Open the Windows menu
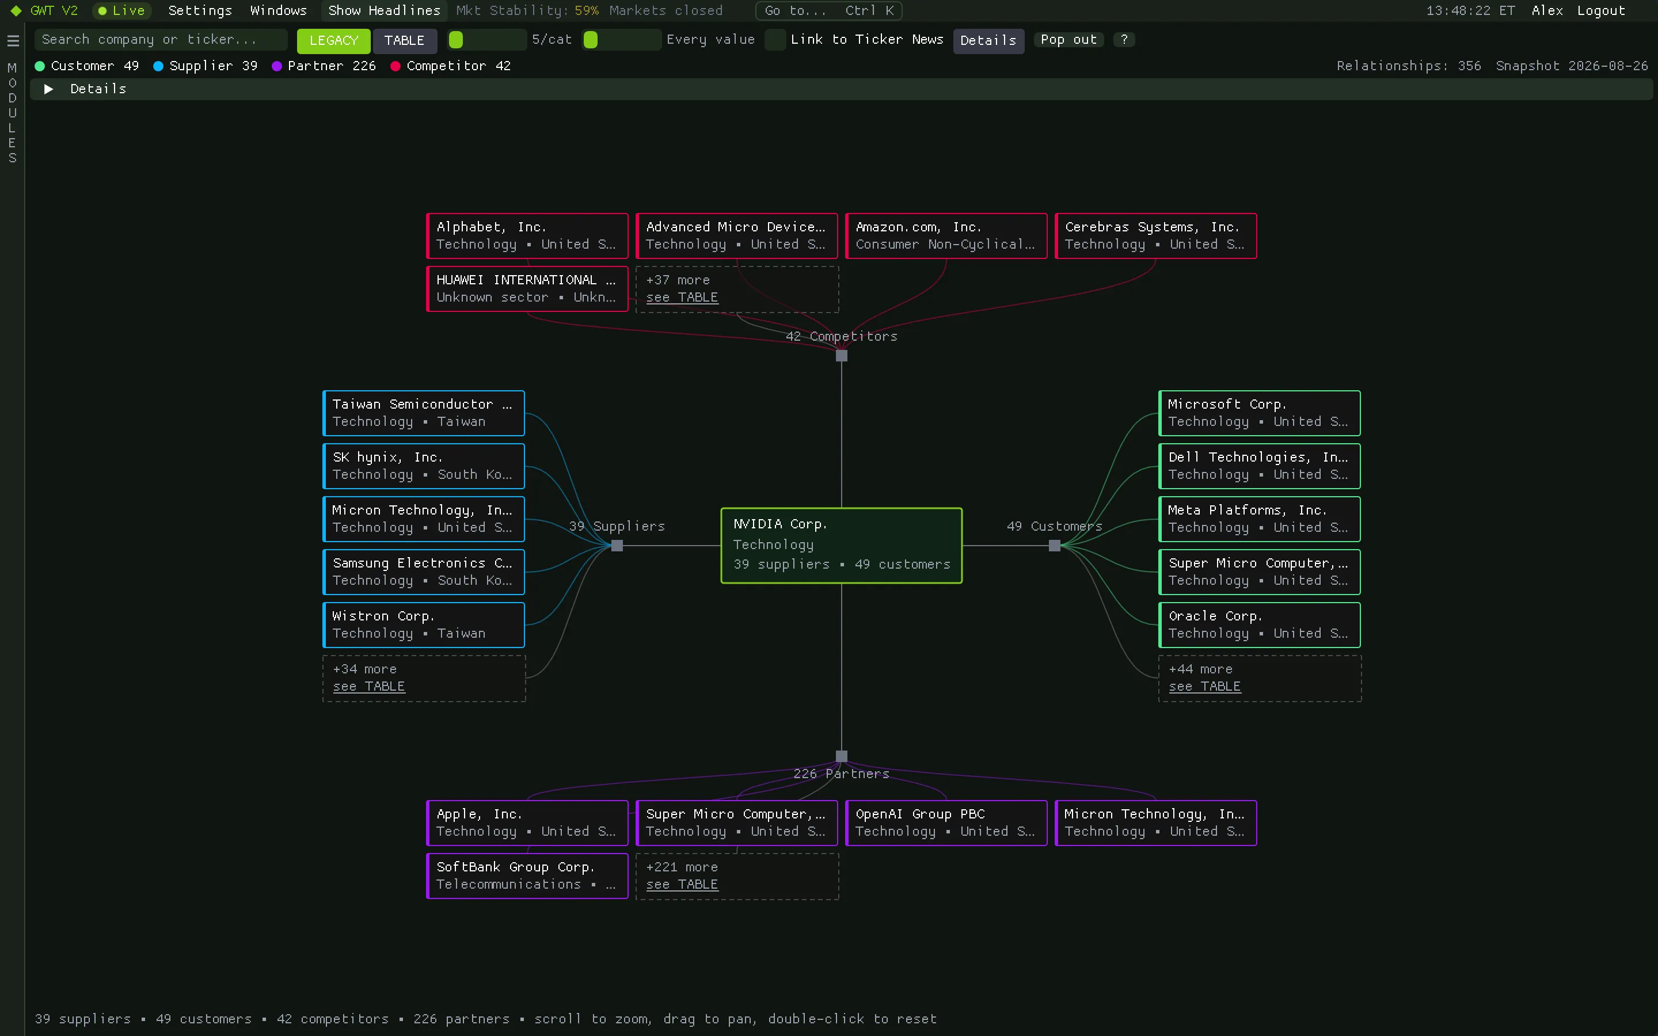The width and height of the screenshot is (1658, 1036). click(x=278, y=10)
